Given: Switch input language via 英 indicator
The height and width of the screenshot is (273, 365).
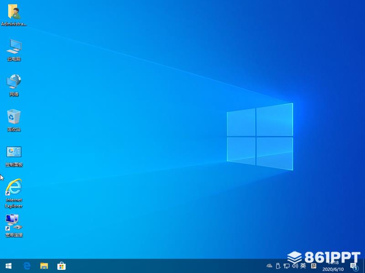Looking at the screenshot, I should pos(303,266).
